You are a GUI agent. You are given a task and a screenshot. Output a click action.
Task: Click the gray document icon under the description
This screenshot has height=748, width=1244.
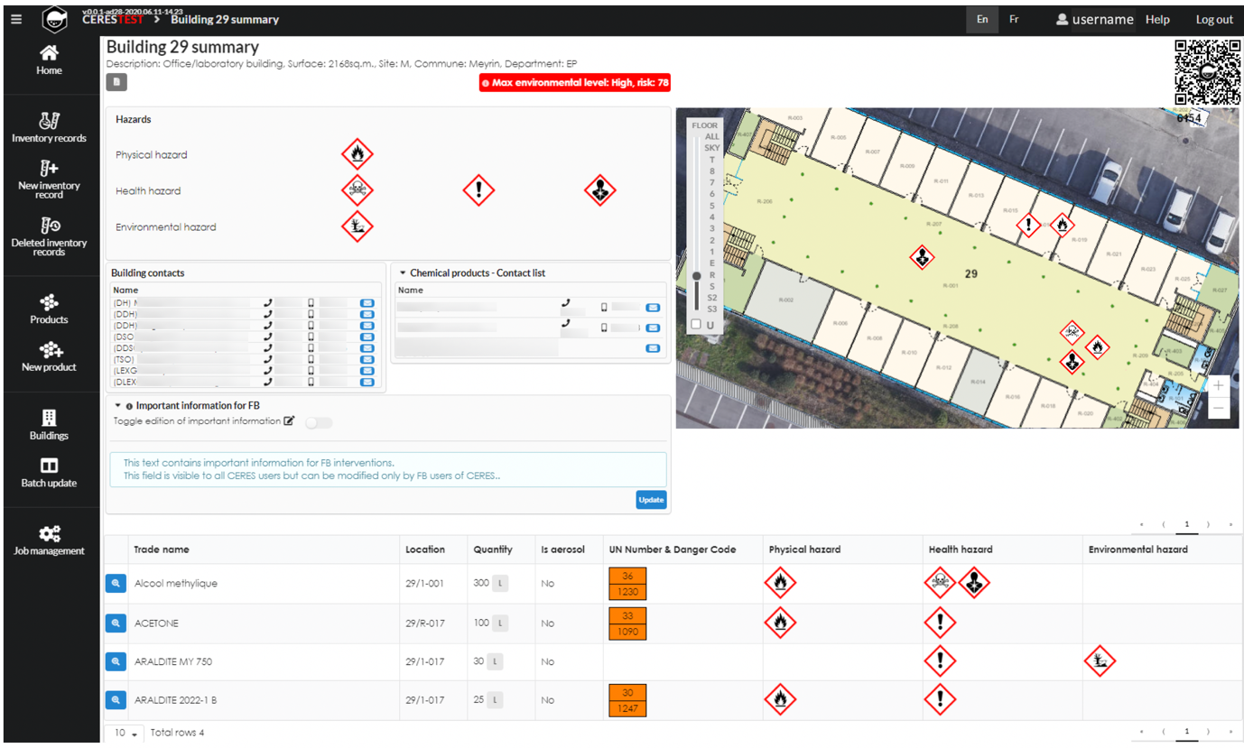click(x=116, y=82)
